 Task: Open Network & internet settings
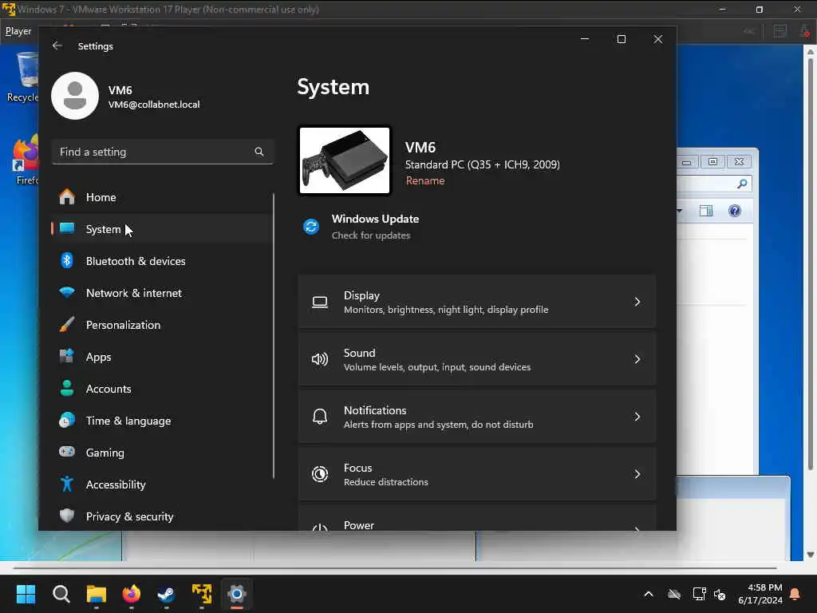161,293
